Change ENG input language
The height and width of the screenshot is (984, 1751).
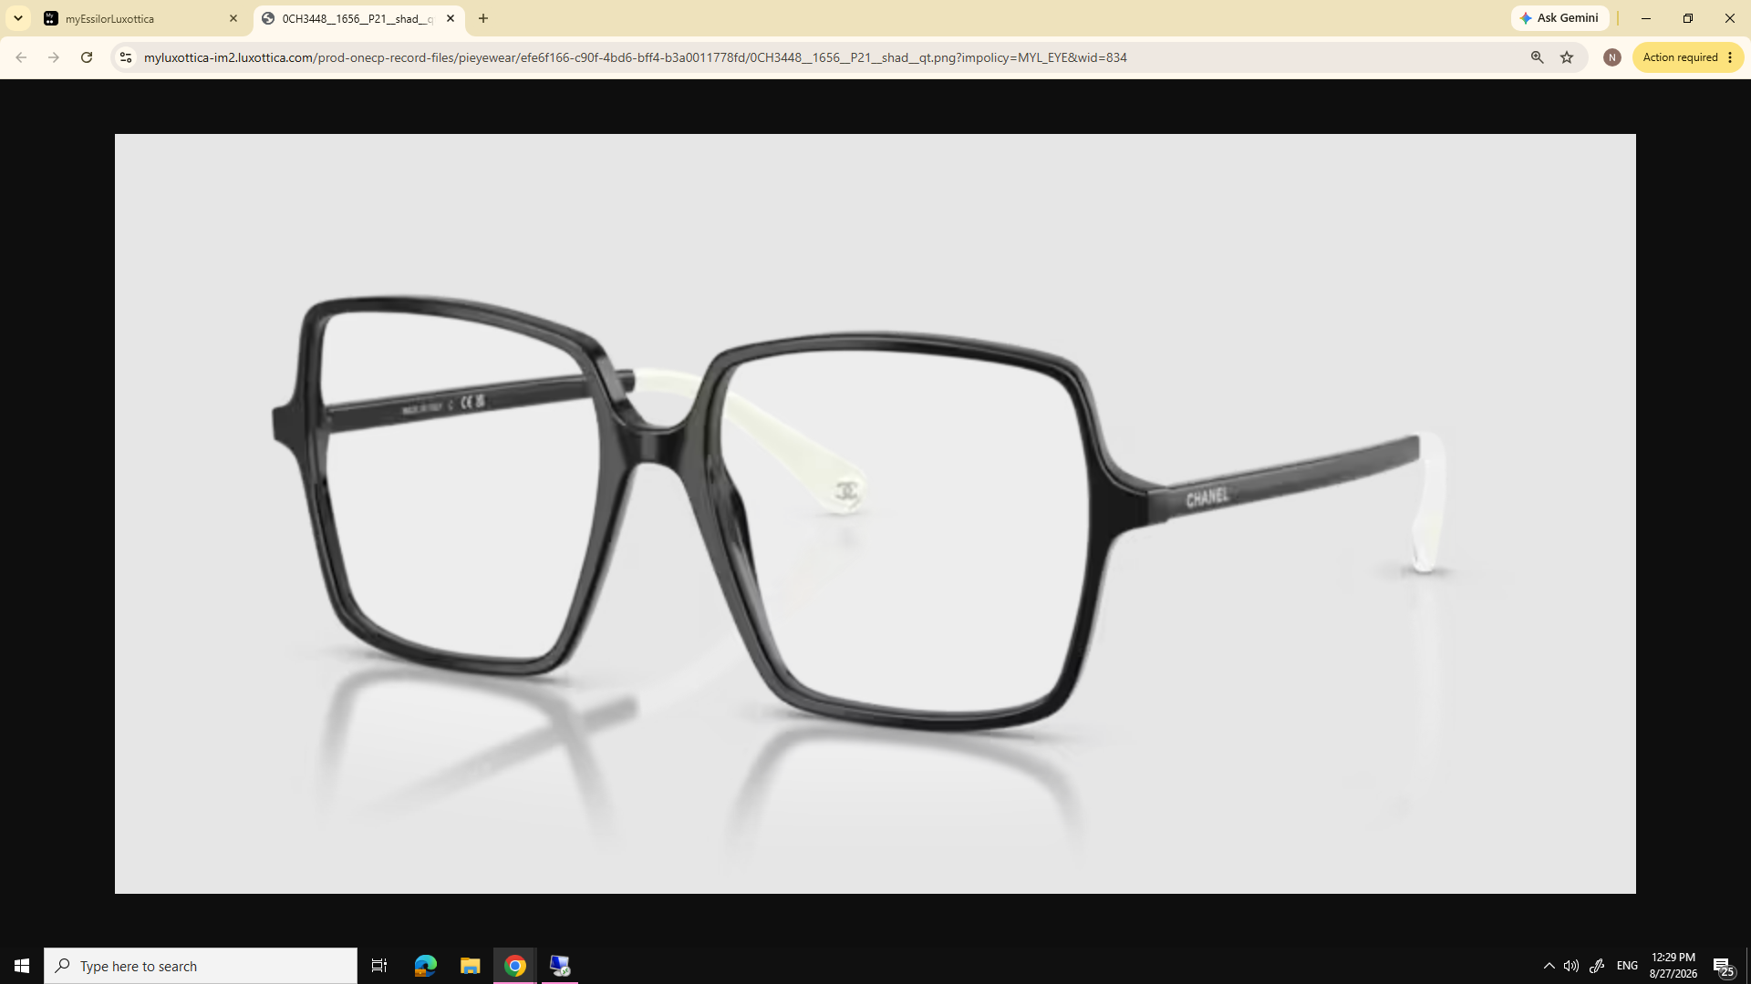[x=1627, y=966]
